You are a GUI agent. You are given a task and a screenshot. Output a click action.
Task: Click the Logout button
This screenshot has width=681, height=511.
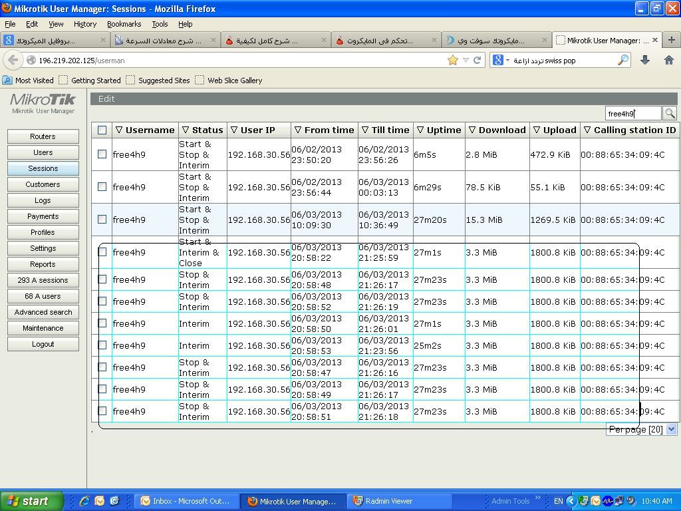pyautogui.click(x=43, y=344)
